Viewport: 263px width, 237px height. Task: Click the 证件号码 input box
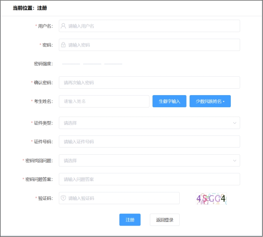[149, 142]
